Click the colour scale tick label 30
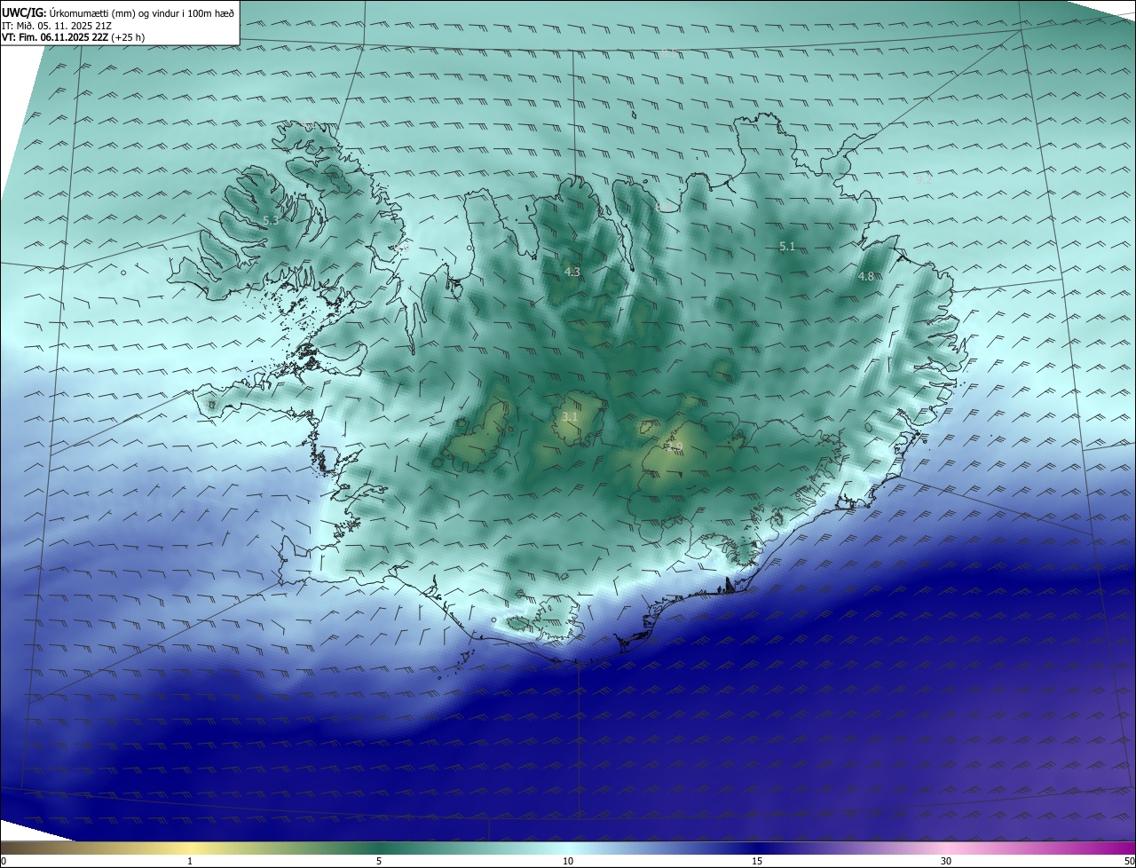Image resolution: width=1136 pixels, height=868 pixels. click(946, 861)
